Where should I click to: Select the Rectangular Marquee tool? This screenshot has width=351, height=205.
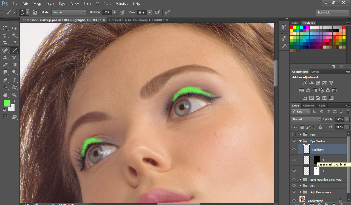[5, 28]
